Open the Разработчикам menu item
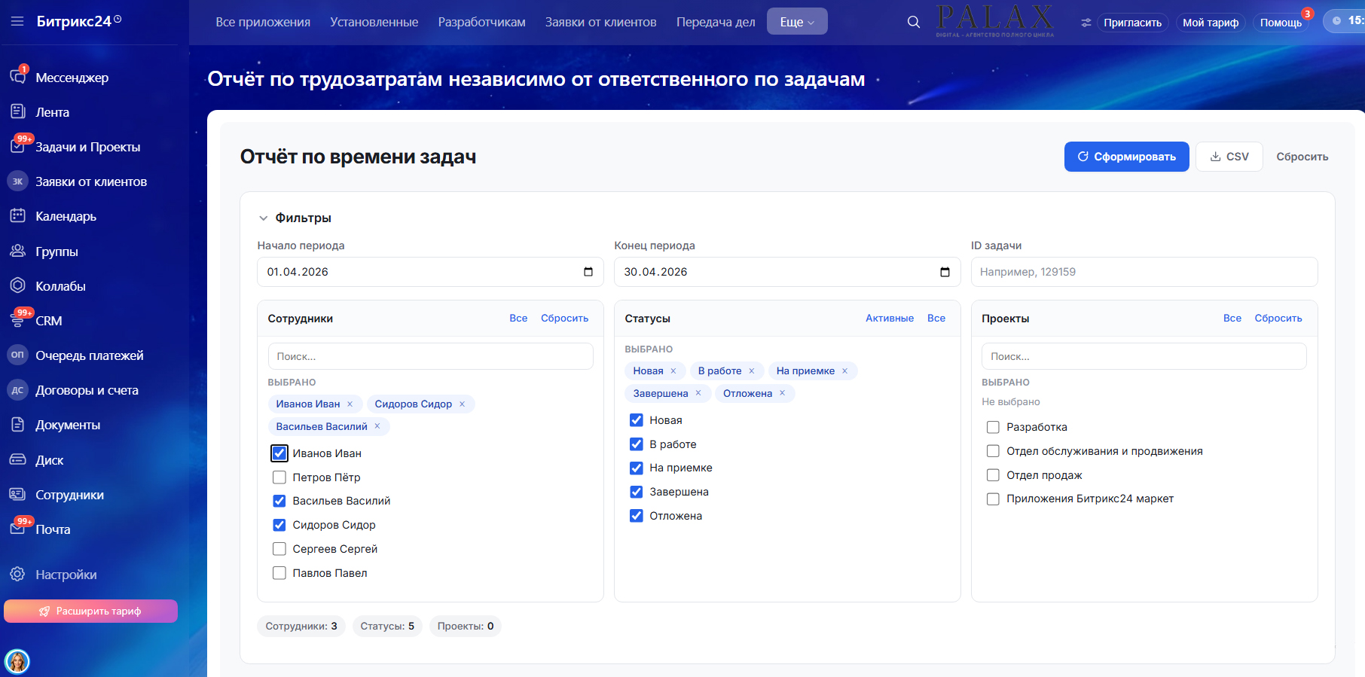Screen dimensions: 1365x677 tap(481, 22)
